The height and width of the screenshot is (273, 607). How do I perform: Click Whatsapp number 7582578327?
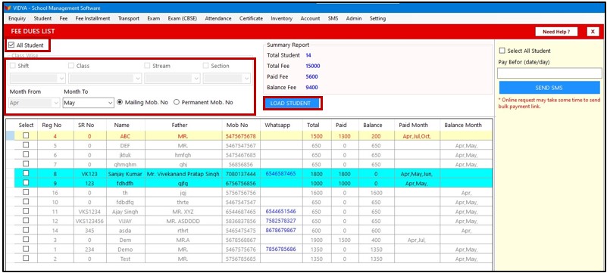pos(280,221)
